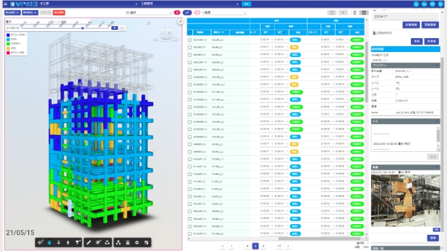Open the hamburger menu next to VPMS logo
The width and height of the screenshot is (447, 252).
pyautogui.click(x=5, y=4)
